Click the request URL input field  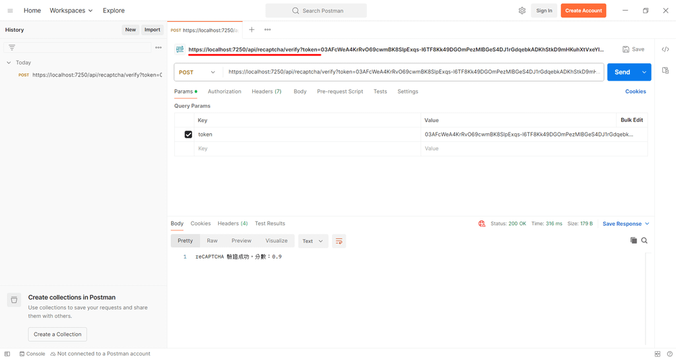point(413,72)
